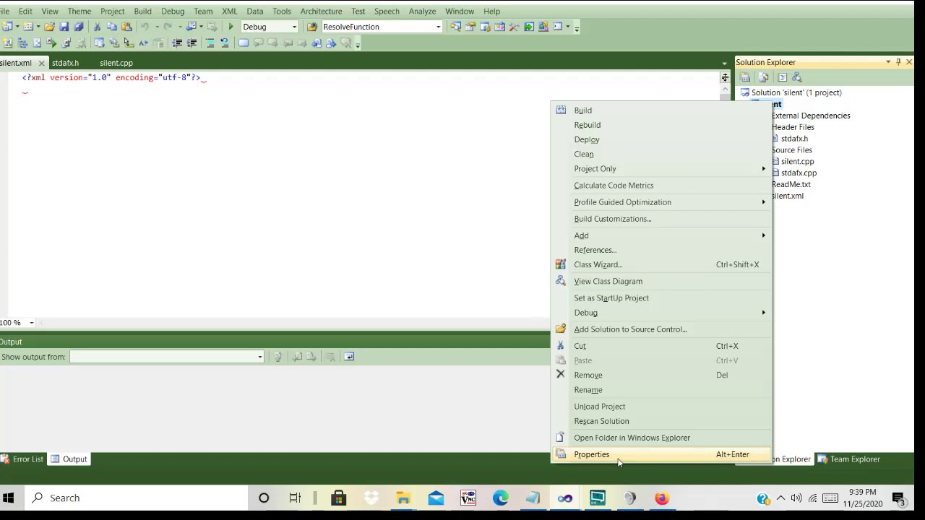925x520 pixels.
Task: Start debugging with the green play icon
Action: coord(231,27)
